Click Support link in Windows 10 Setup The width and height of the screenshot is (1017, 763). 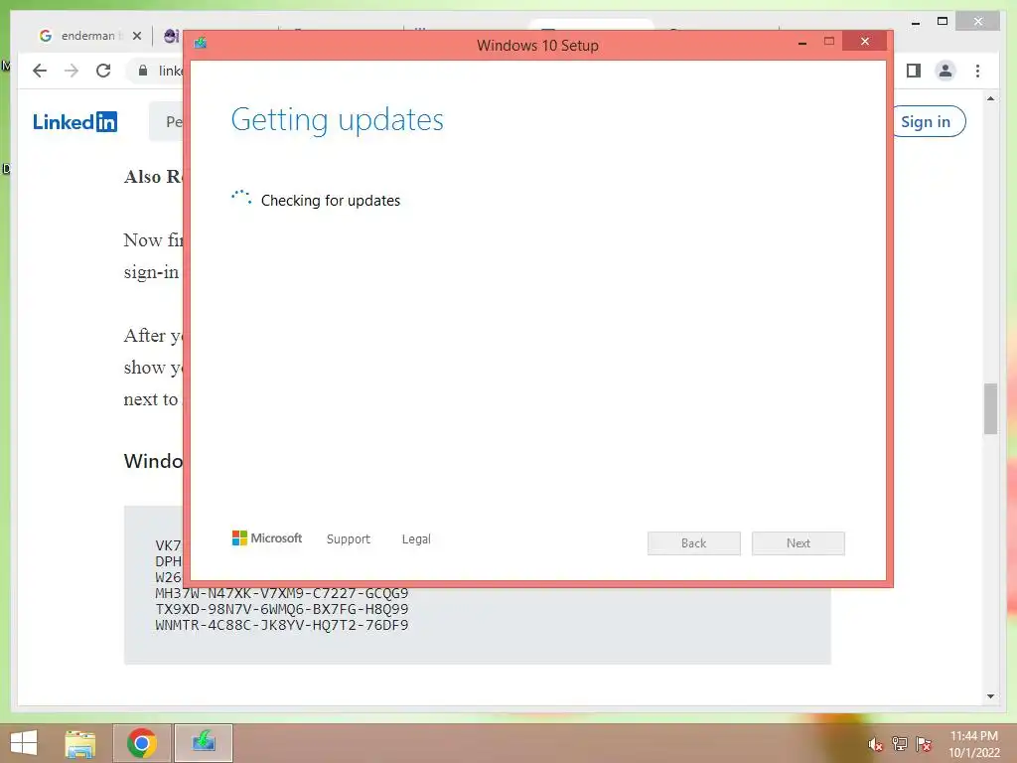349,539
